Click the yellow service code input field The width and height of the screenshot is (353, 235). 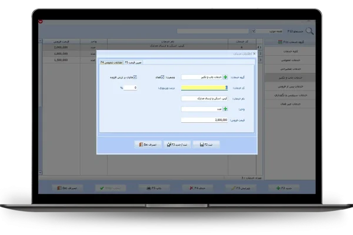[204, 88]
